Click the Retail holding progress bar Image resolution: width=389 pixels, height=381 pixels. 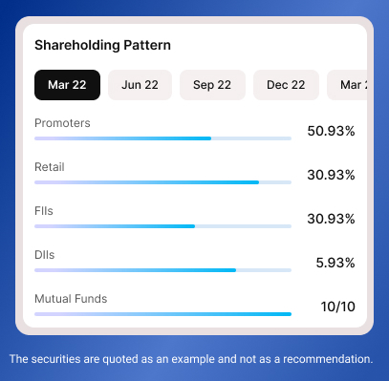pos(162,182)
